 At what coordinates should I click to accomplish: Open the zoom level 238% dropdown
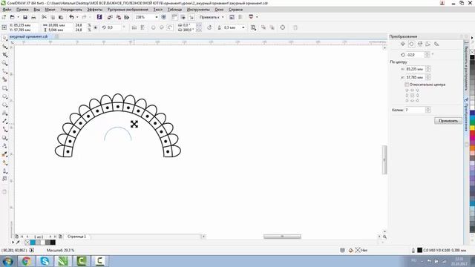click(157, 17)
